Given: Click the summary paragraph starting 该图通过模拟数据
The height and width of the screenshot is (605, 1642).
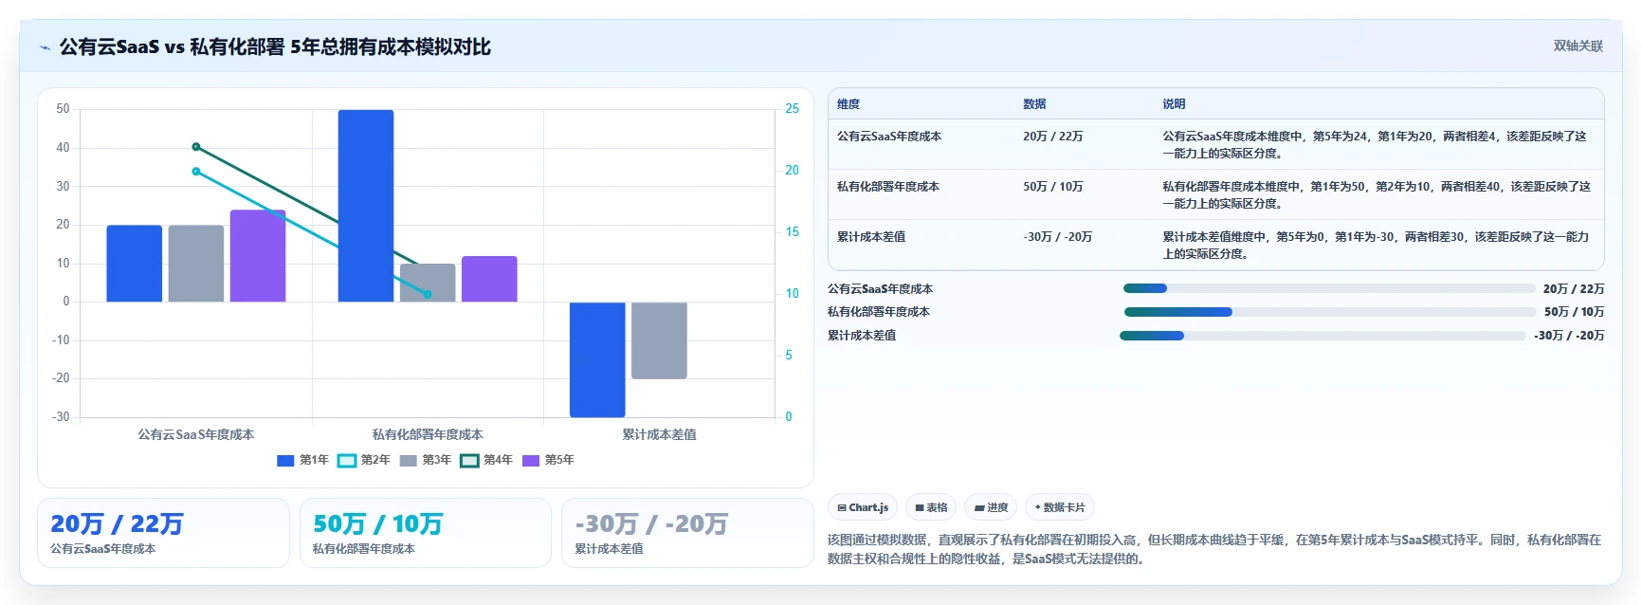Looking at the screenshot, I should pyautogui.click(x=1214, y=549).
